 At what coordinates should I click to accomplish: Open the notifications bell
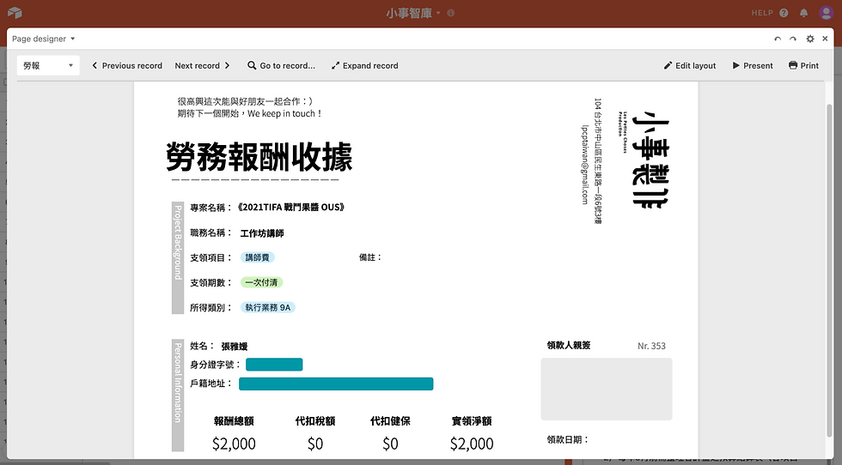pyautogui.click(x=803, y=13)
